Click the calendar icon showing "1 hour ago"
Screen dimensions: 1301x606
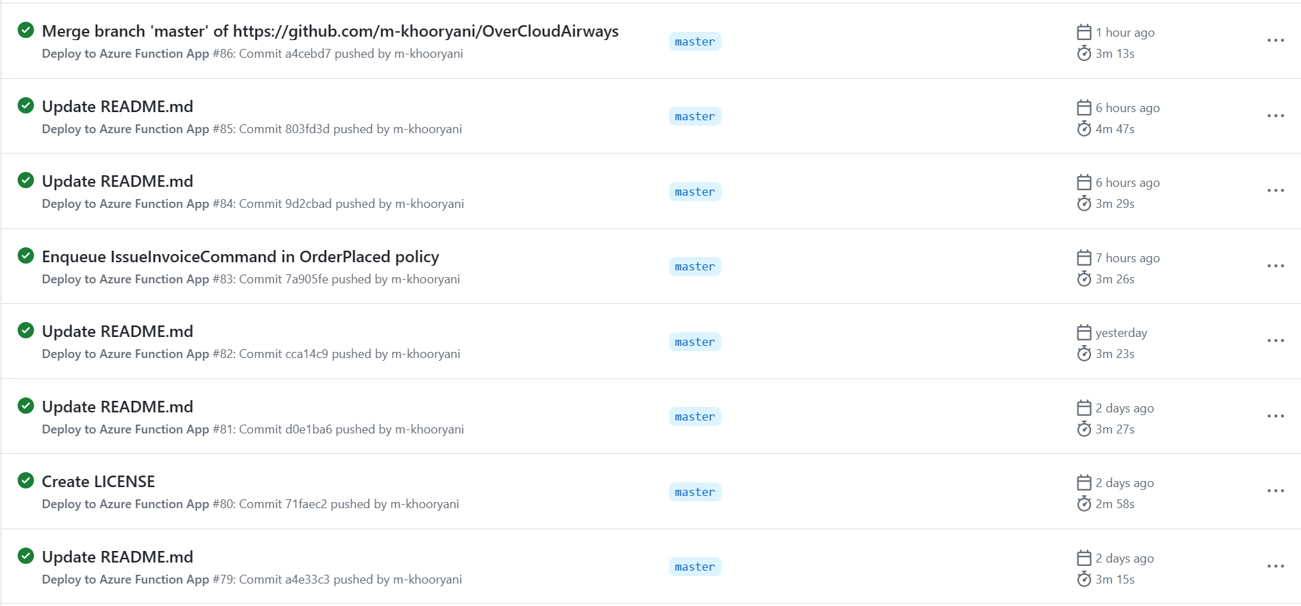pos(1084,32)
